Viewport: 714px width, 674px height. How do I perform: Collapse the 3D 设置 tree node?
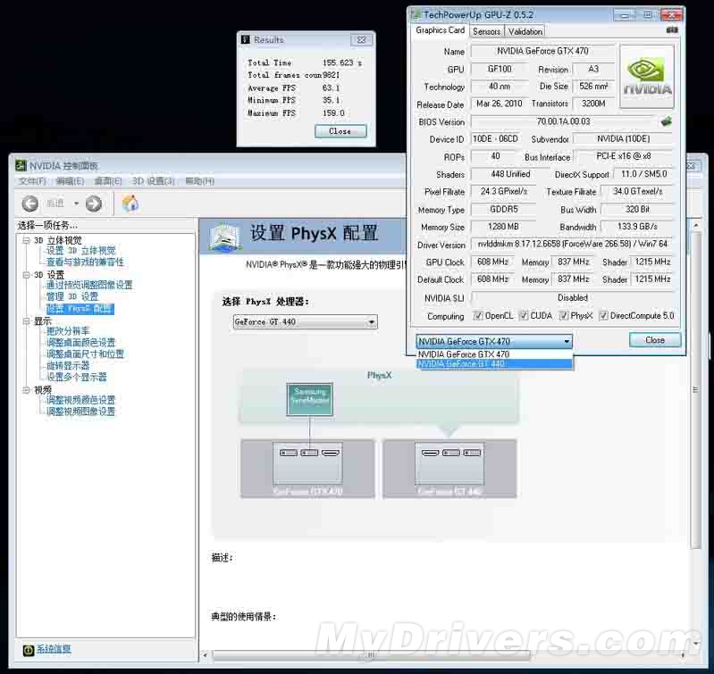[27, 275]
